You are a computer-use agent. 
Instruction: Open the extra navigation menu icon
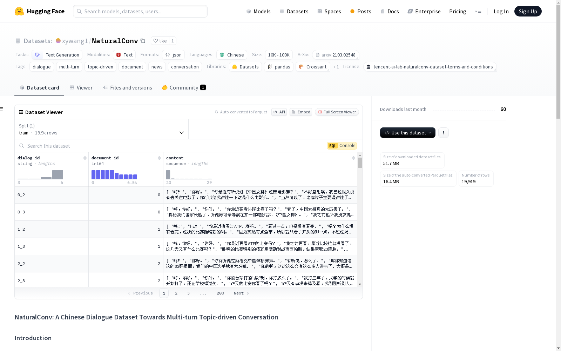(478, 11)
